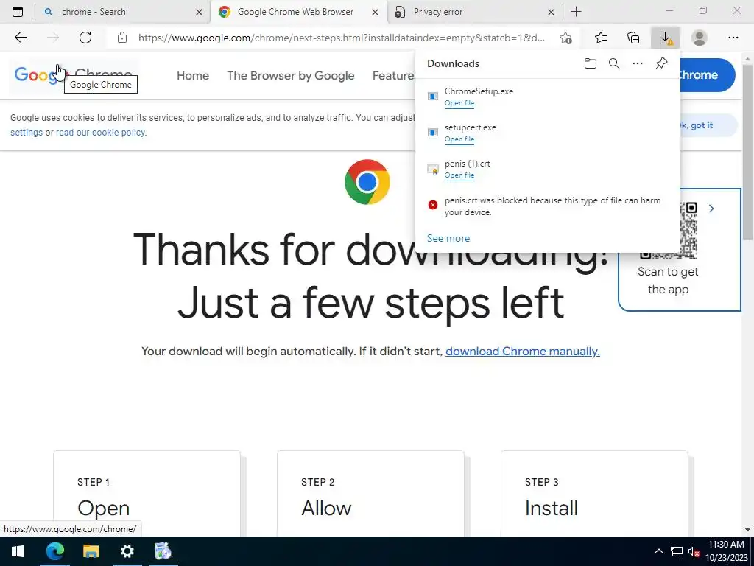Open the muted volume tray icon
This screenshot has height=566, width=754.
pyautogui.click(x=694, y=551)
